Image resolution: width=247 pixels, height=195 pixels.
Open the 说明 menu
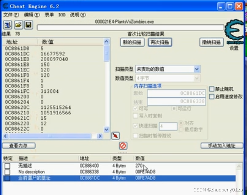78,15
